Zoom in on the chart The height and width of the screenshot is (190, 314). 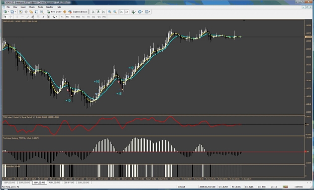point(110,12)
